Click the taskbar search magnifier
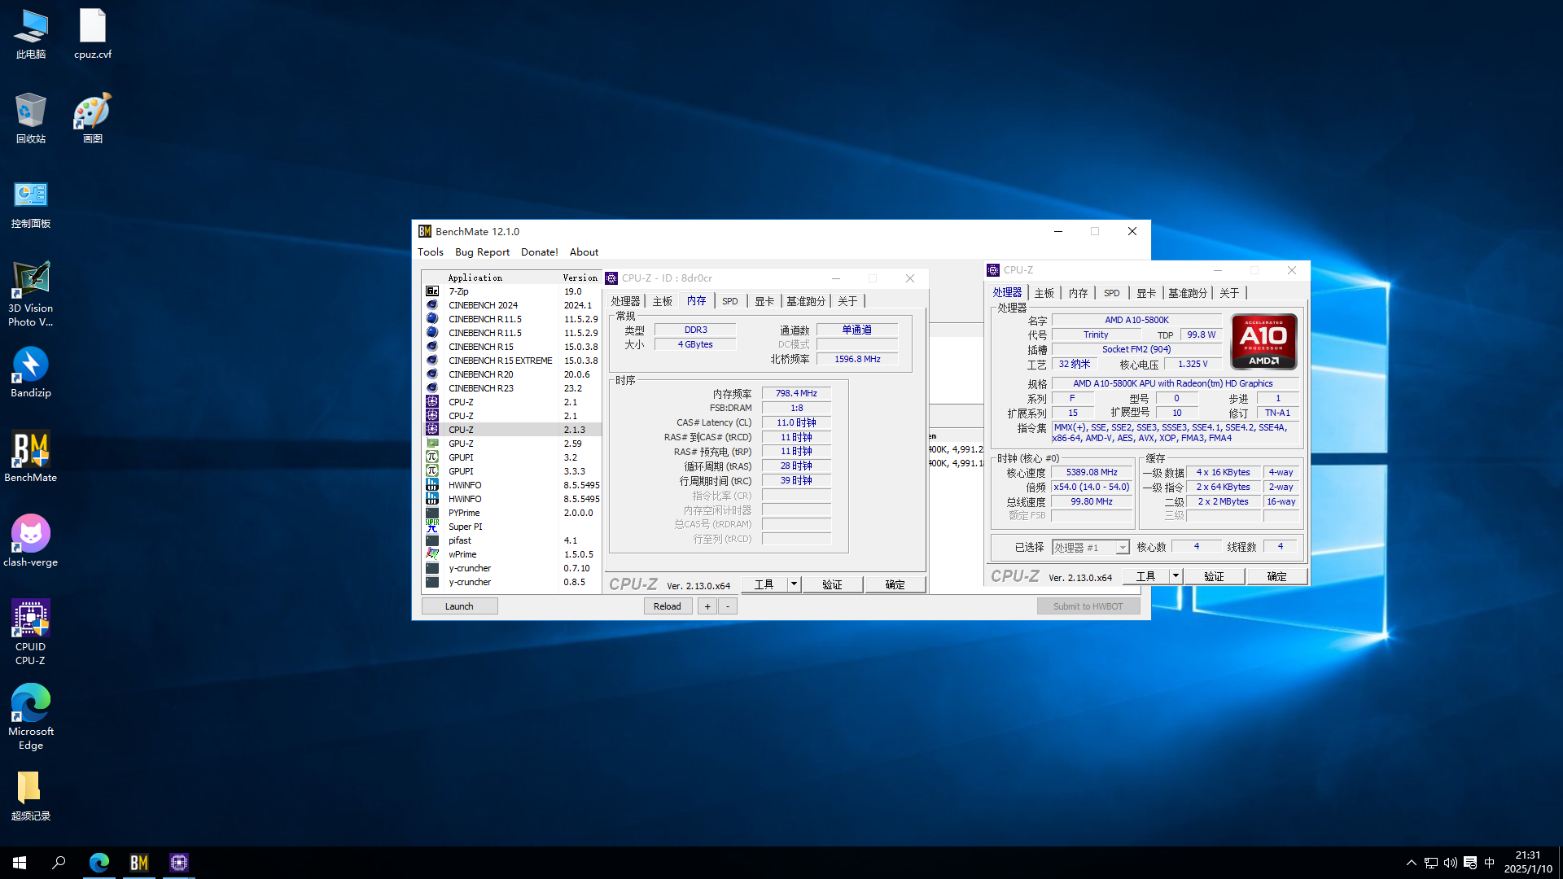Screen dimensions: 1563x879 pos(59,863)
